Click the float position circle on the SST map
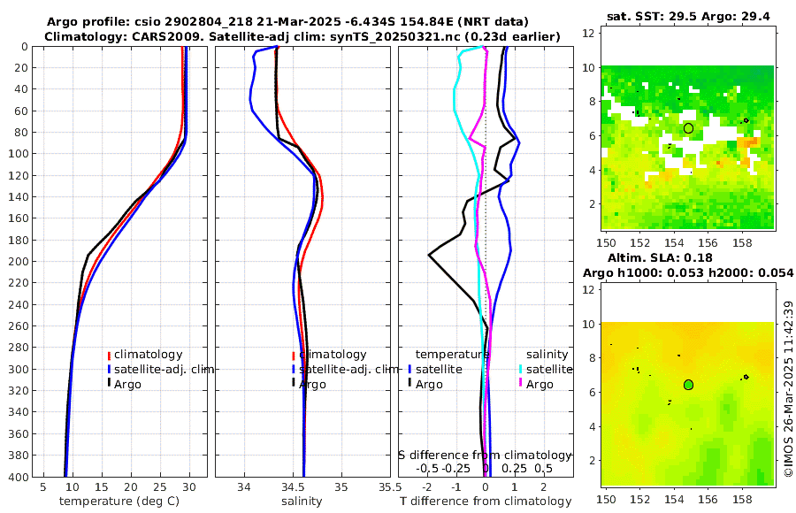Image resolution: width=796 pixels, height=513 pixels. coord(688,128)
